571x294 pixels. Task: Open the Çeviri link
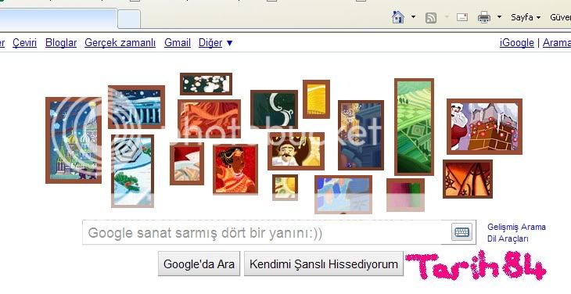click(x=24, y=42)
